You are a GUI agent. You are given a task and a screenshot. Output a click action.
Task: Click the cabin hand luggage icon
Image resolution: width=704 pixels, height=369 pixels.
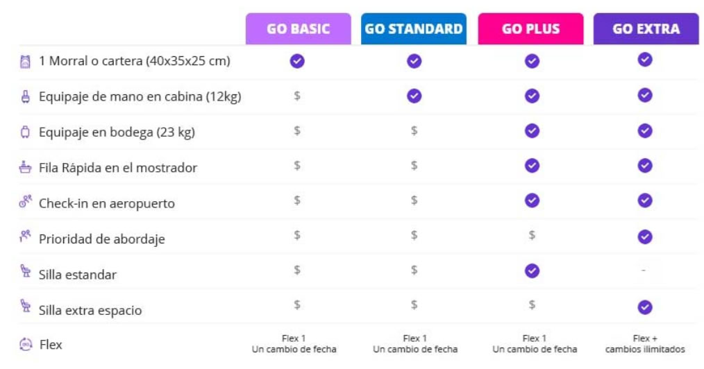click(26, 96)
